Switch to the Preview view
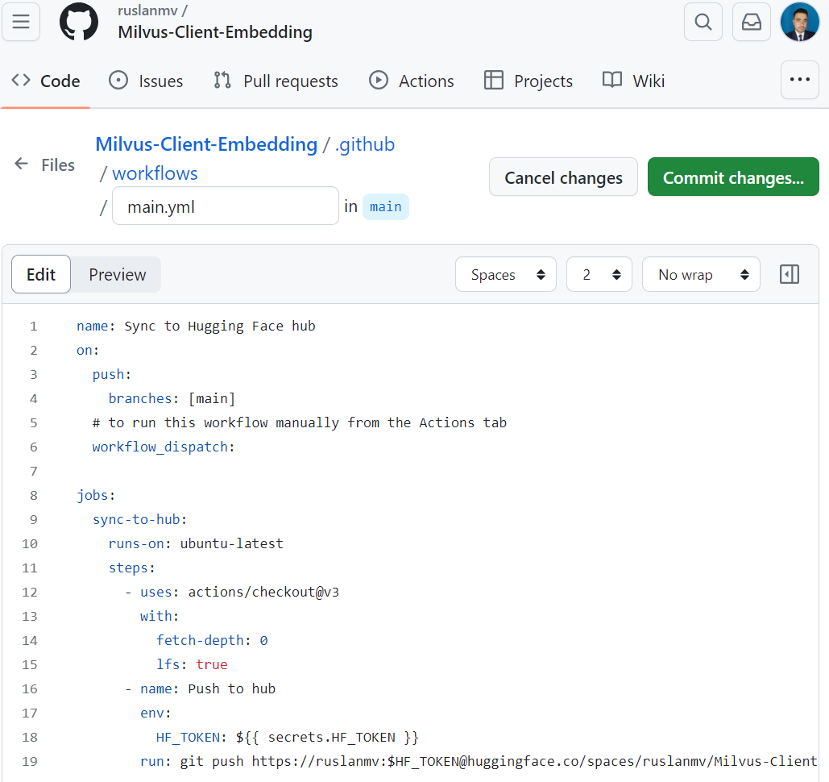This screenshot has width=829, height=782. click(x=117, y=275)
